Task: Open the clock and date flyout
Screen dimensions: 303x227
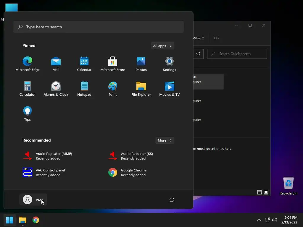Action: [x=289, y=220]
